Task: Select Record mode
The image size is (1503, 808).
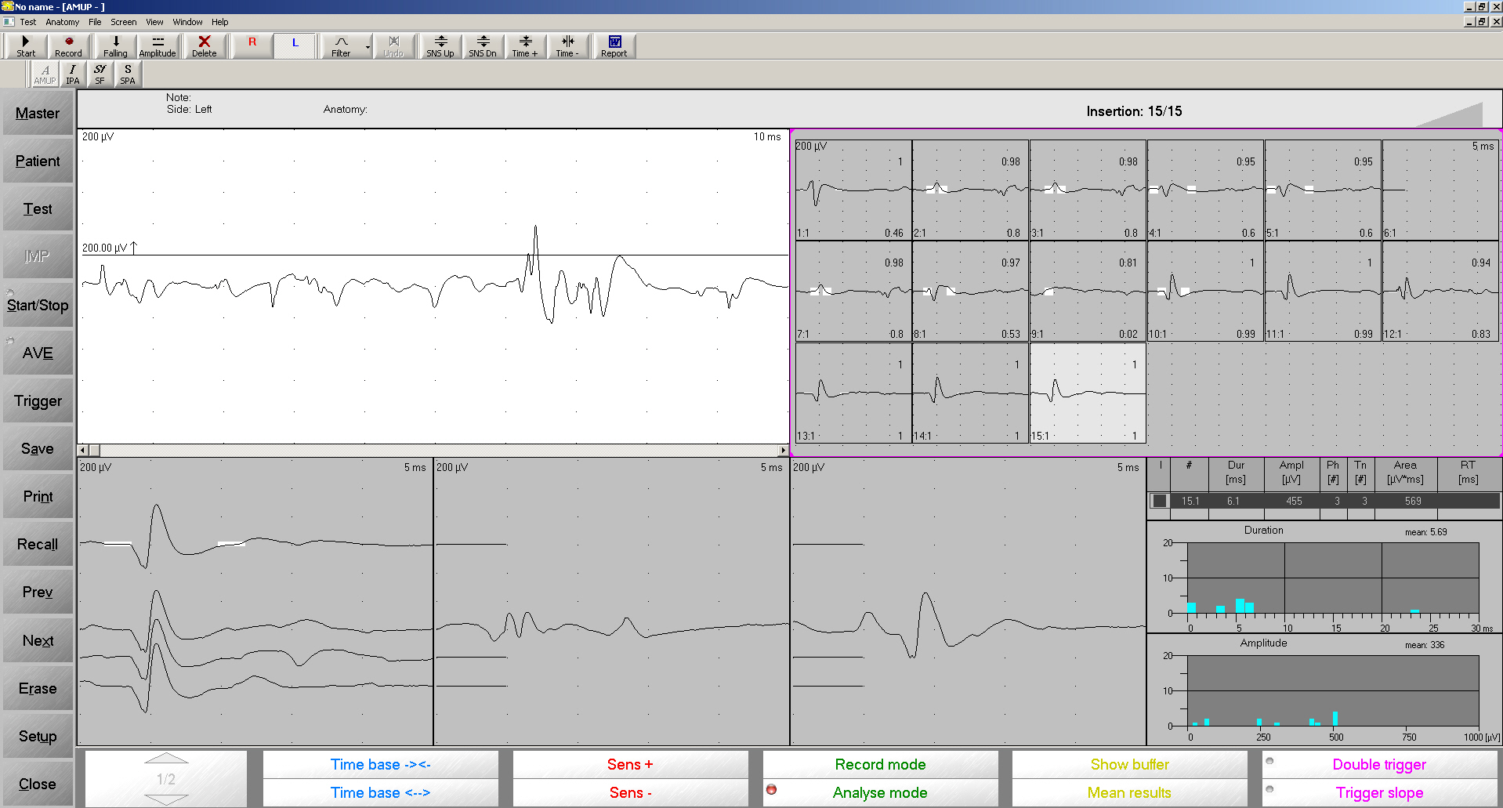Action: (880, 765)
